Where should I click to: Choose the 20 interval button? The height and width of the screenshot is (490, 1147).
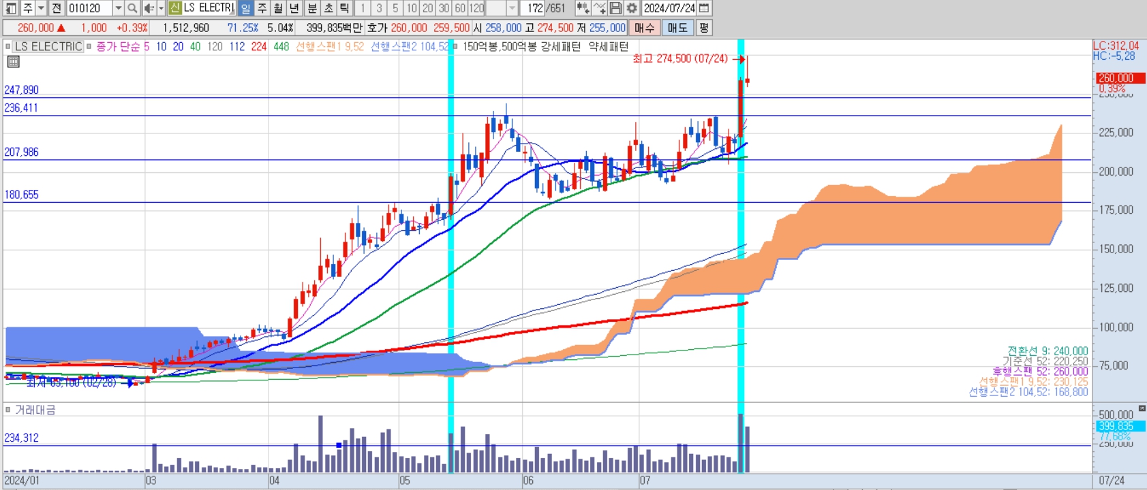coord(428,8)
